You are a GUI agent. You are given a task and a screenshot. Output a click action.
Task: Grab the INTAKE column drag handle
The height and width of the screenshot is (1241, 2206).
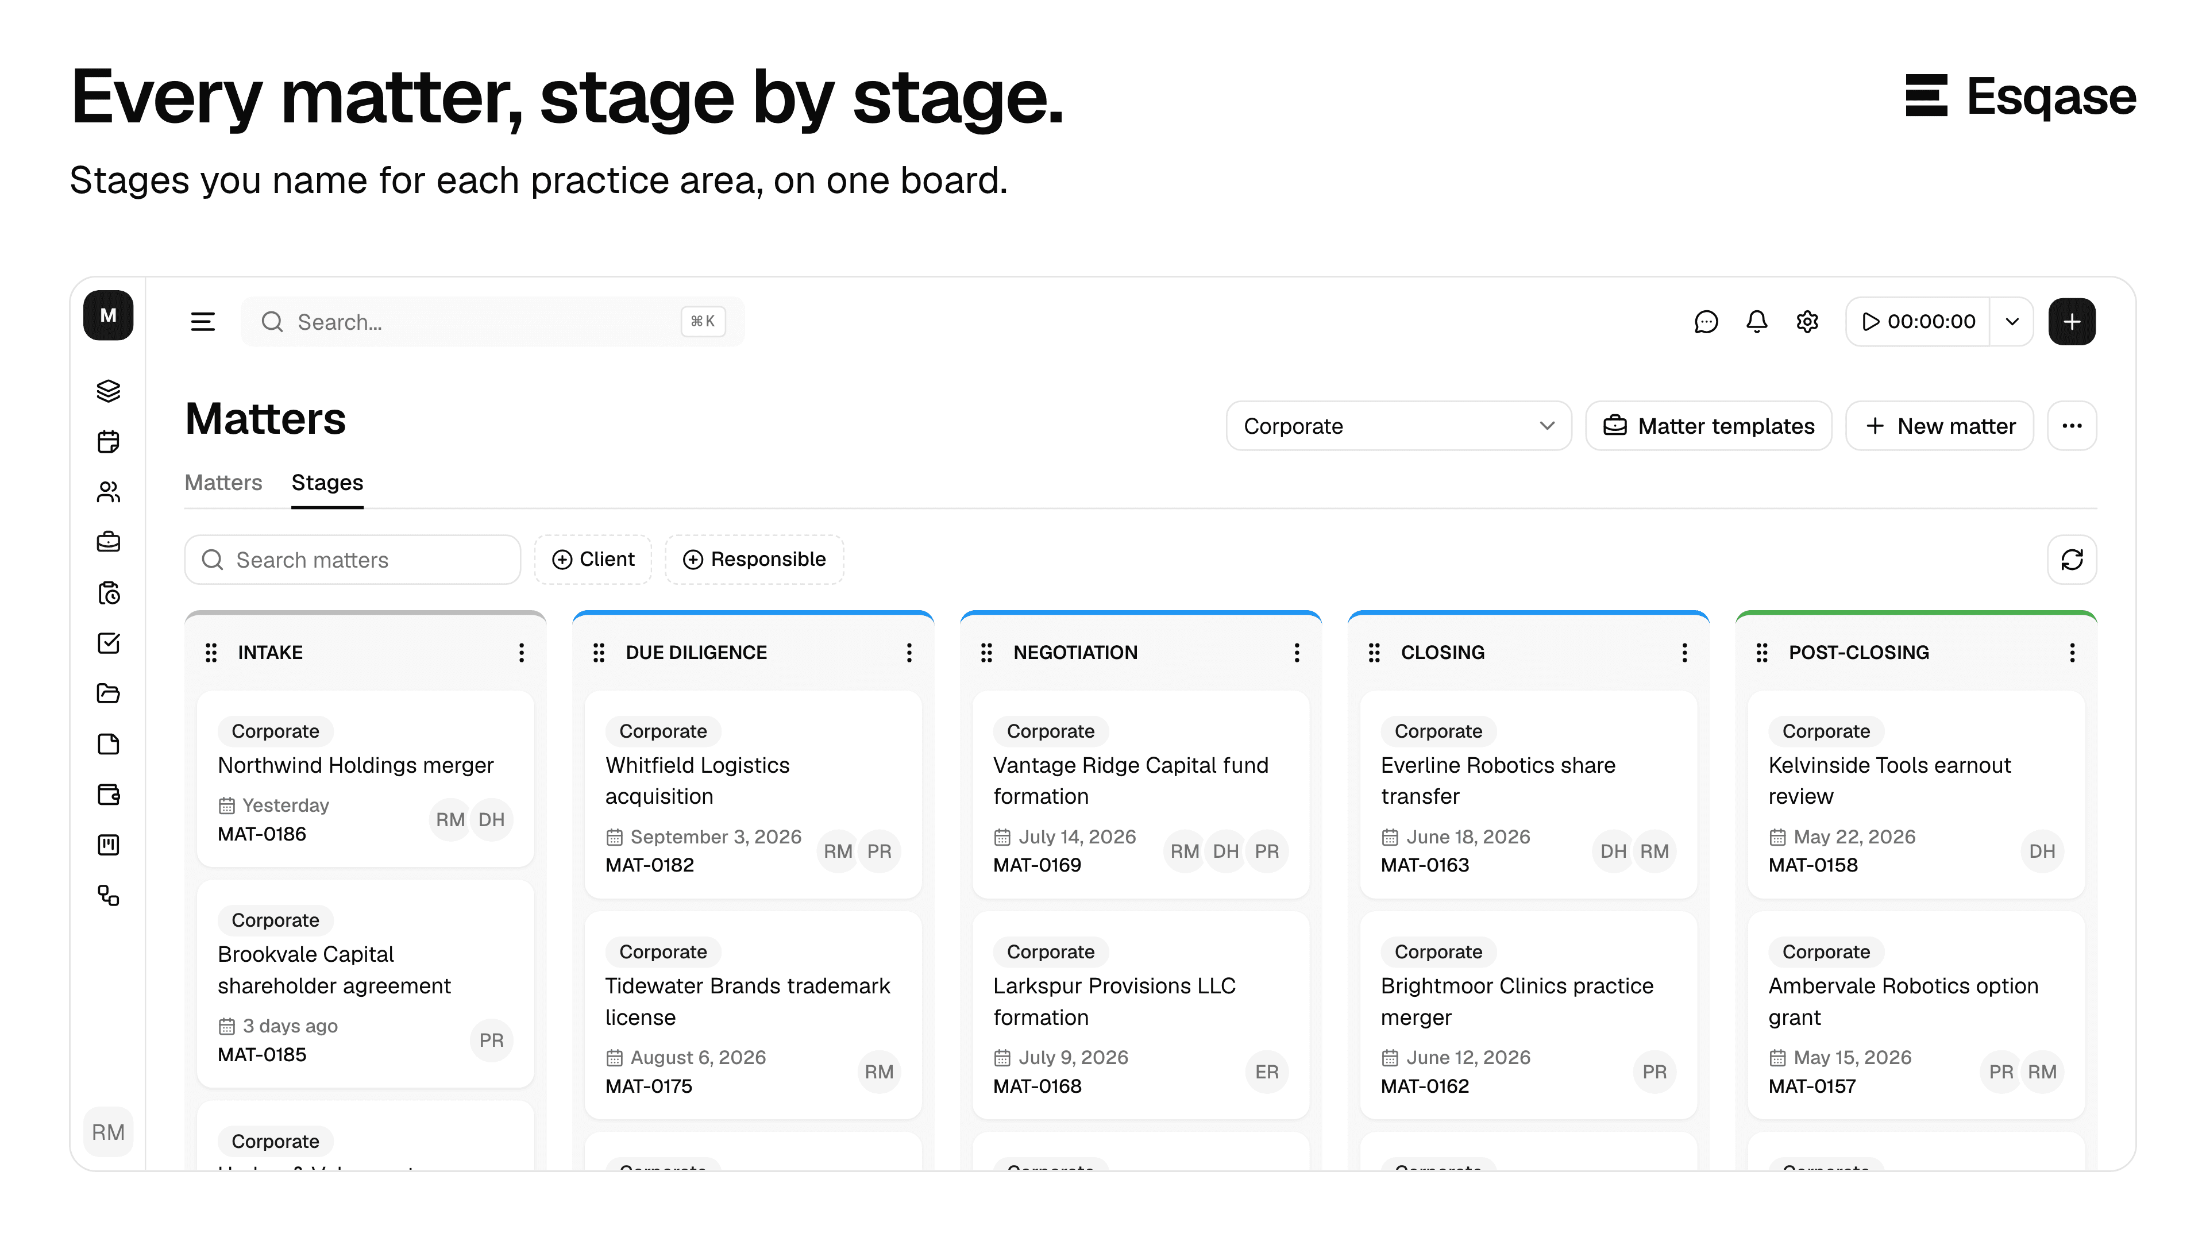point(211,653)
